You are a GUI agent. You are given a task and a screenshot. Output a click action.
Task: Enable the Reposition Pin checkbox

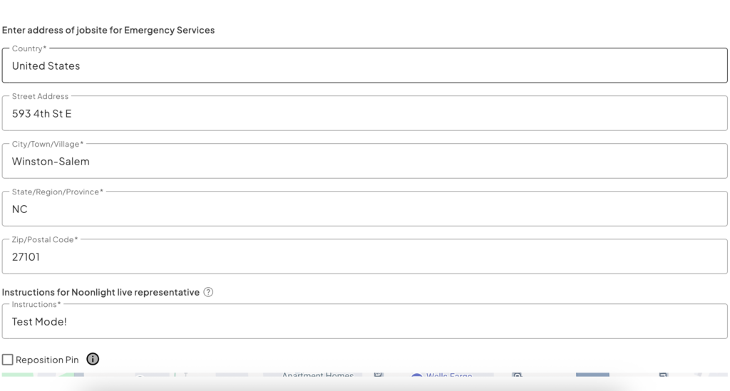[7, 360]
